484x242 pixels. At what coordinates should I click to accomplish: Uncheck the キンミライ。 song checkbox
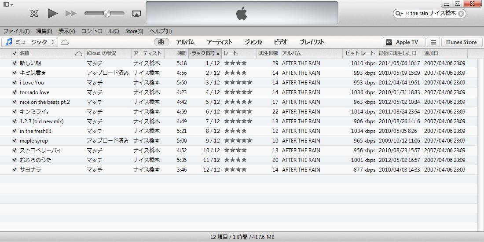tap(15, 112)
